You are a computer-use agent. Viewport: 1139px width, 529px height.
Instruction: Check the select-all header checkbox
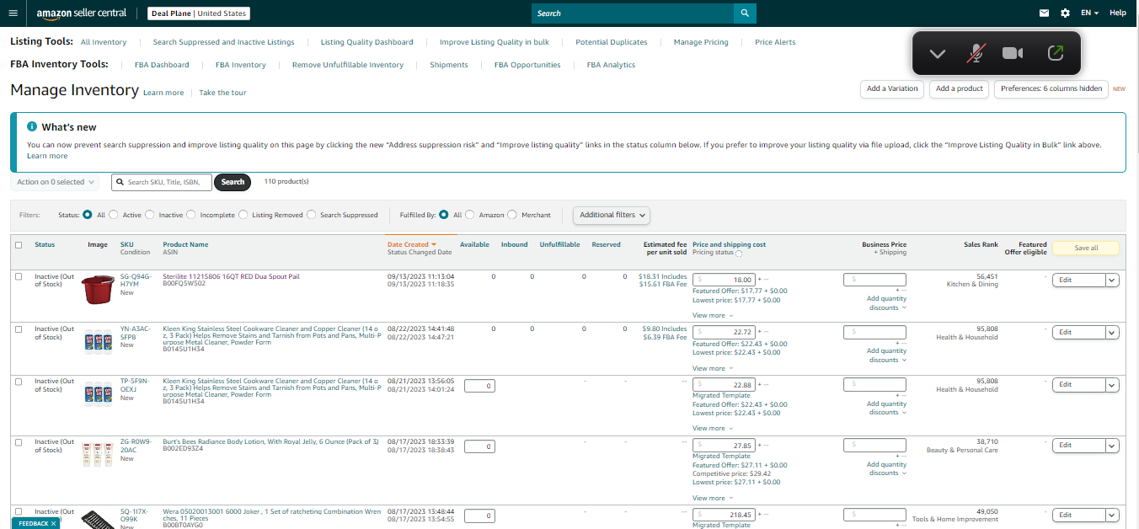(x=19, y=245)
